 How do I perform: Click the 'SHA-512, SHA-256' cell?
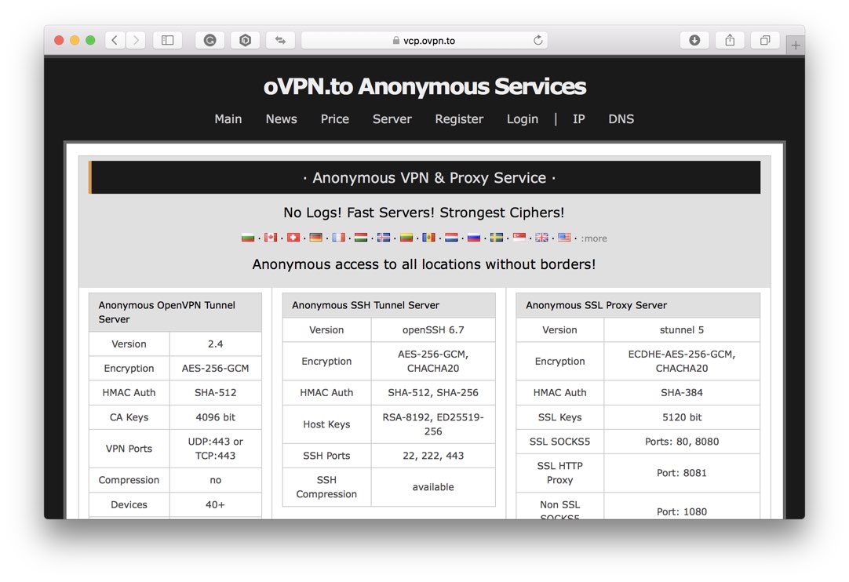coord(433,392)
